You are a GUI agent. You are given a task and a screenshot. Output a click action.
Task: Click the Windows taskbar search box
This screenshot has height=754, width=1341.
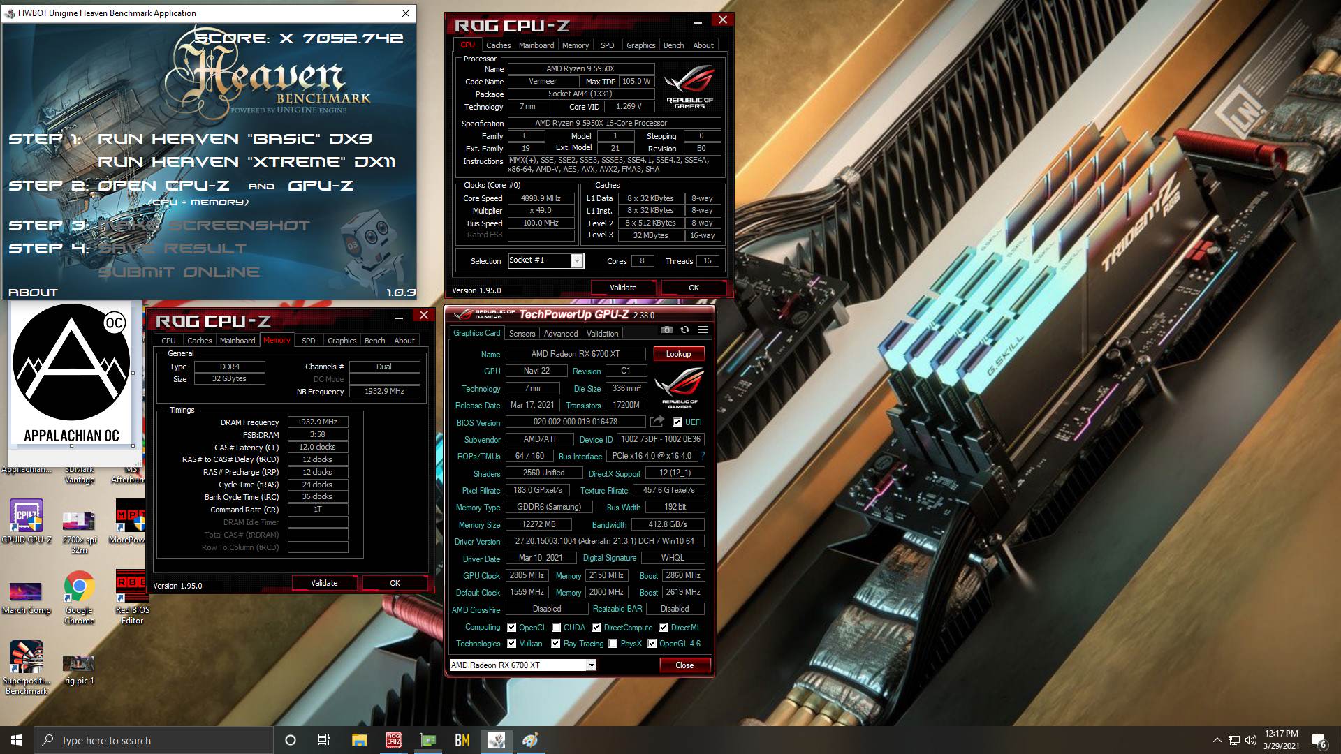coord(154,740)
